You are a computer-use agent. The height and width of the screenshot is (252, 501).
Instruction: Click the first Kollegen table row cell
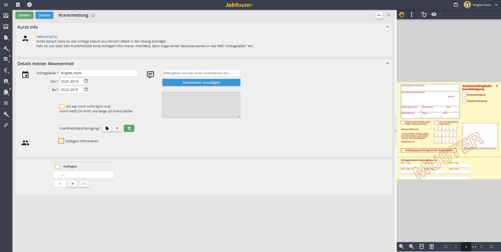coord(88,175)
